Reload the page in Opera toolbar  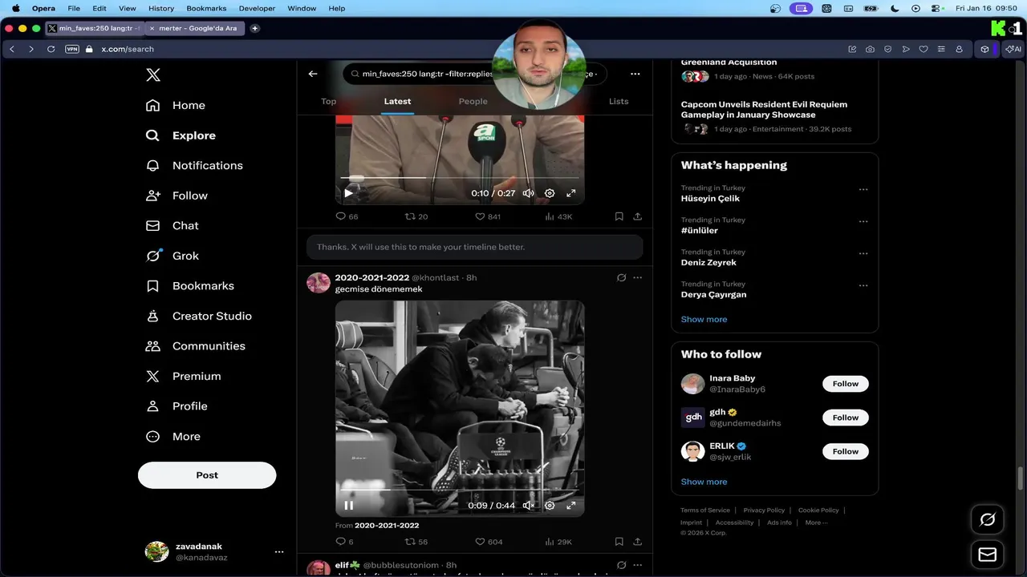pos(51,49)
